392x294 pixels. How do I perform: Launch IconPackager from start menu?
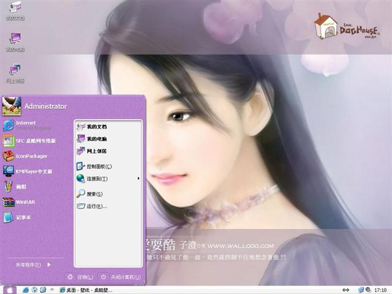click(25, 156)
